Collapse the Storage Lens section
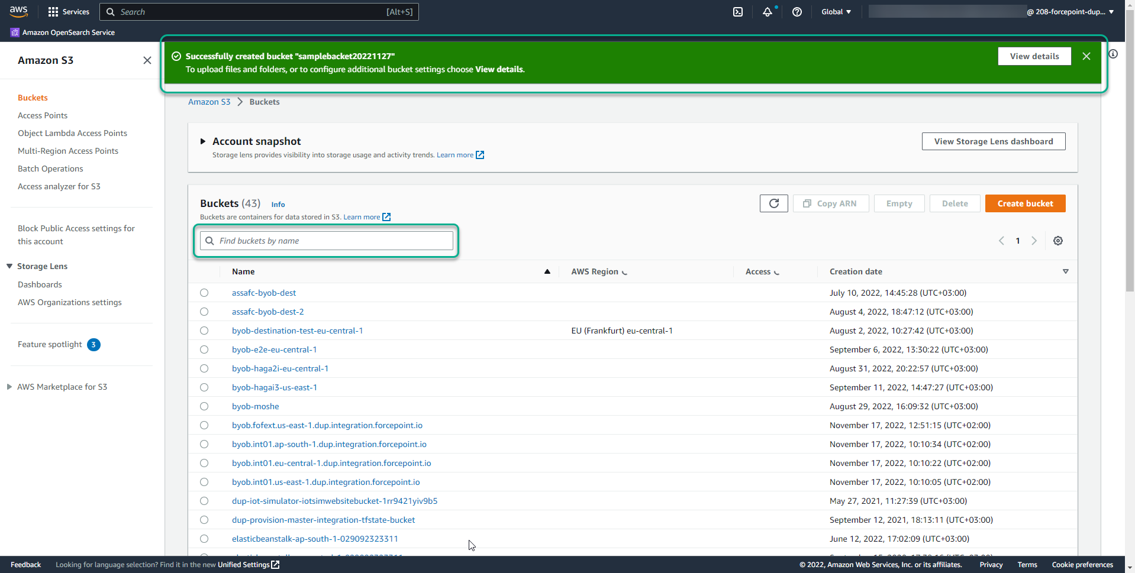Image resolution: width=1135 pixels, height=573 pixels. tap(9, 266)
